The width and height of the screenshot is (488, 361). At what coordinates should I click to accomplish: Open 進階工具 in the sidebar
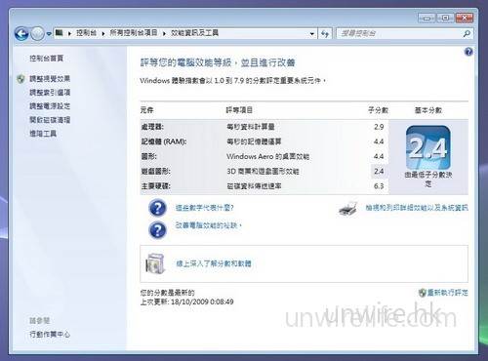(x=43, y=134)
